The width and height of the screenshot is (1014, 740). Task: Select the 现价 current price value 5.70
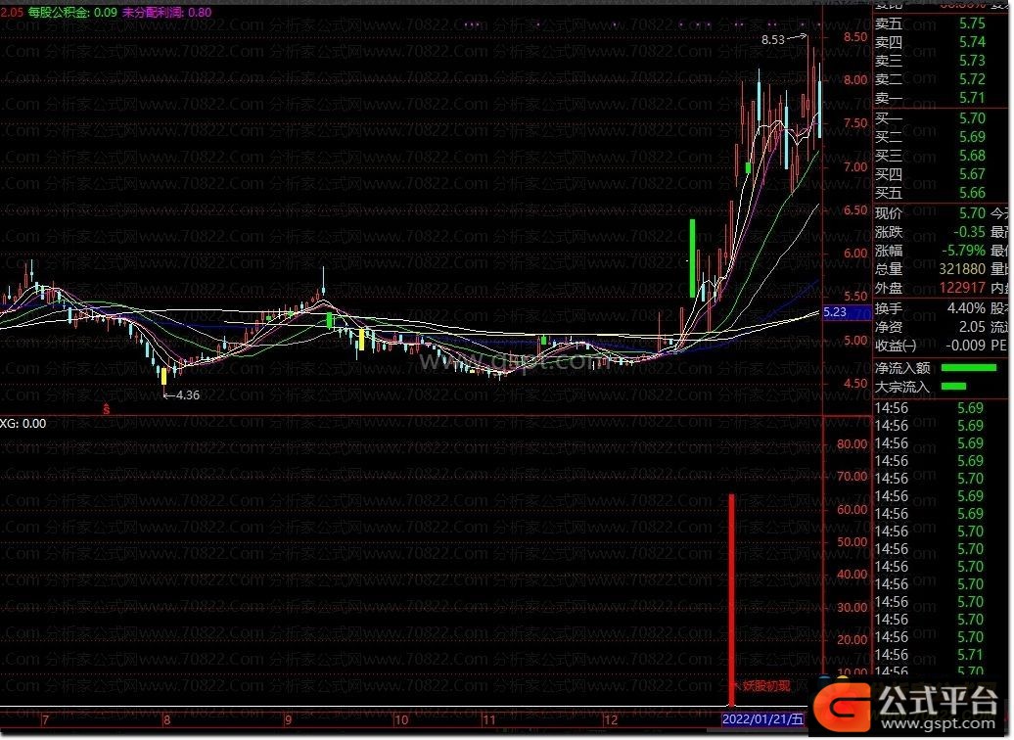click(x=972, y=213)
